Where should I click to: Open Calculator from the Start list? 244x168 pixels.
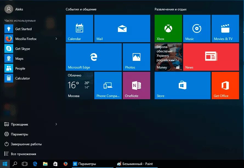click(x=31, y=78)
